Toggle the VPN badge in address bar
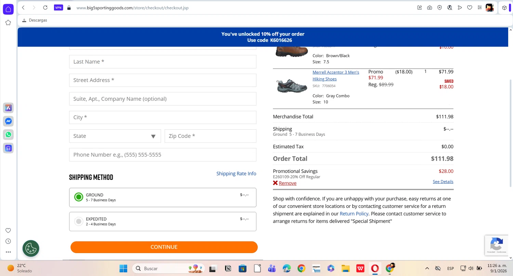Screen dimensions: 513x276 (x=58, y=8)
